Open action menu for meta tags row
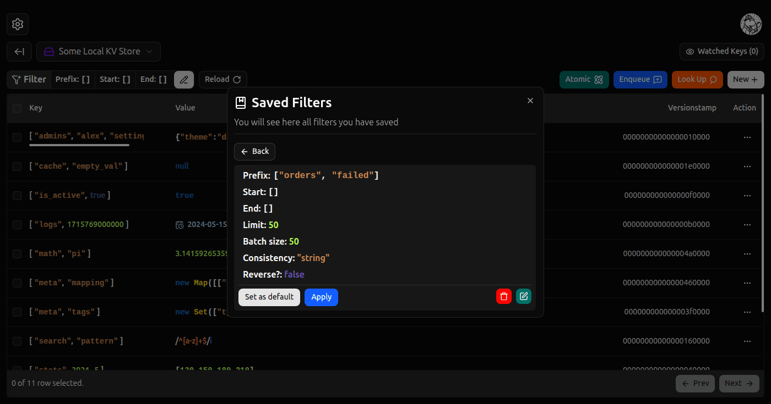This screenshot has height=404, width=771. pos(747,312)
